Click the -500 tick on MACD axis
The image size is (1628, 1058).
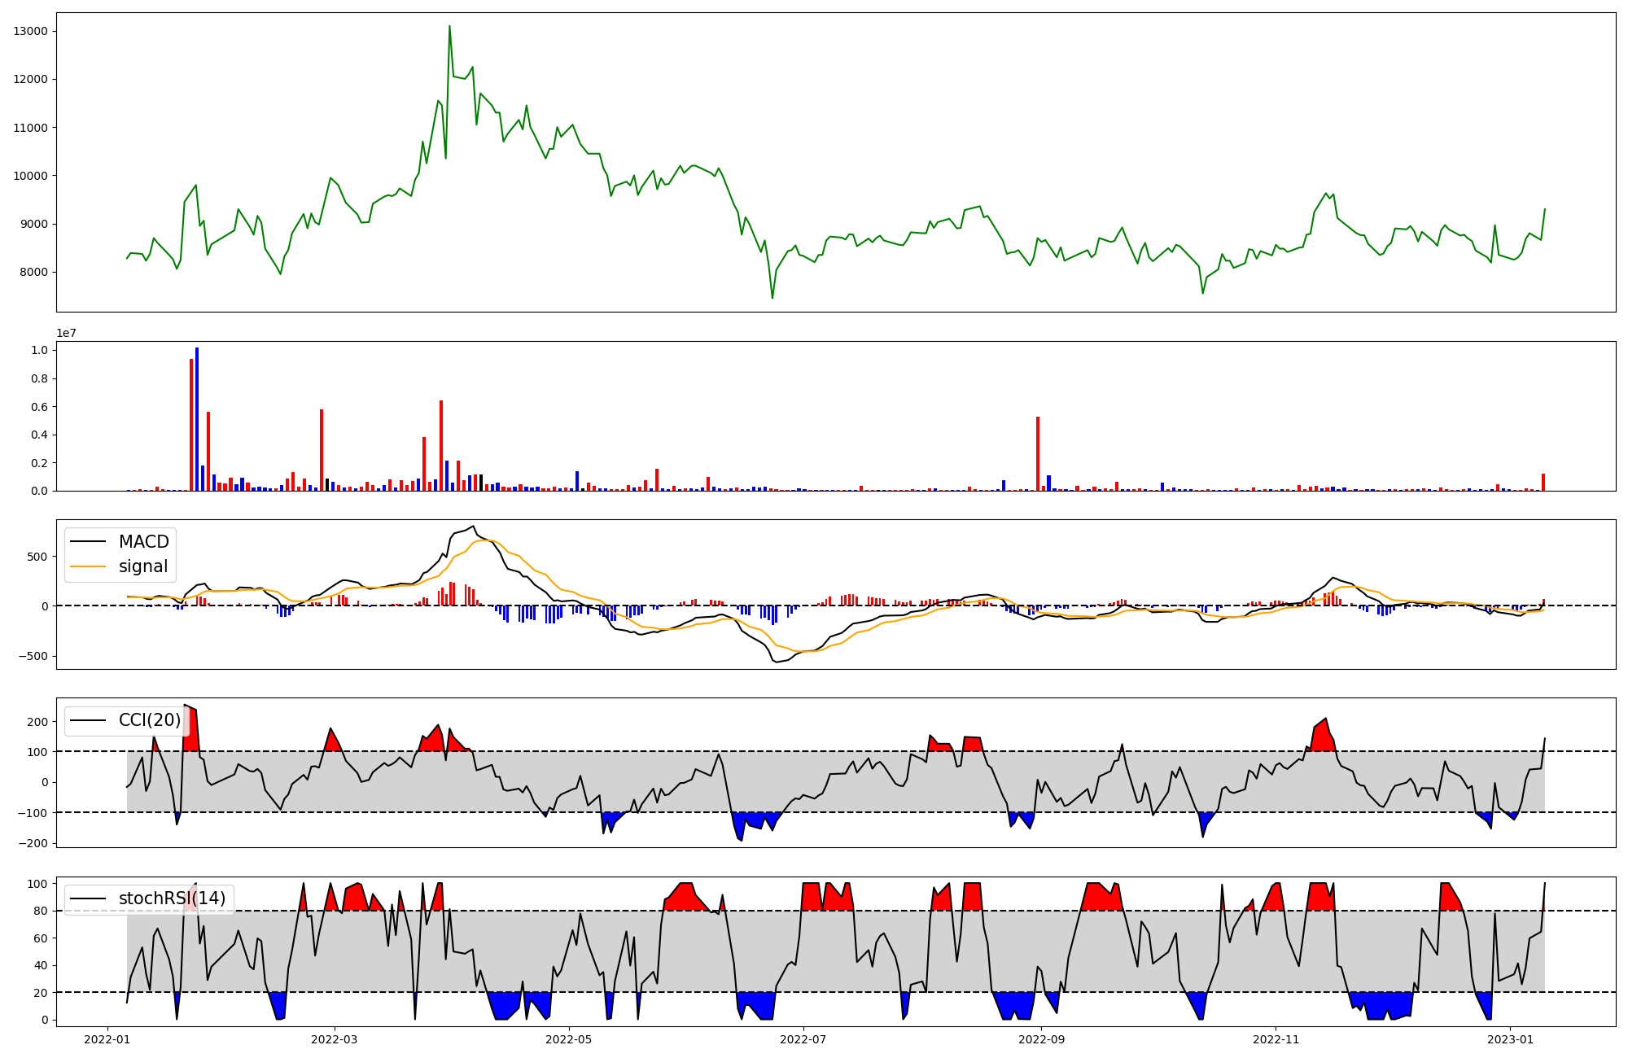coord(35,656)
